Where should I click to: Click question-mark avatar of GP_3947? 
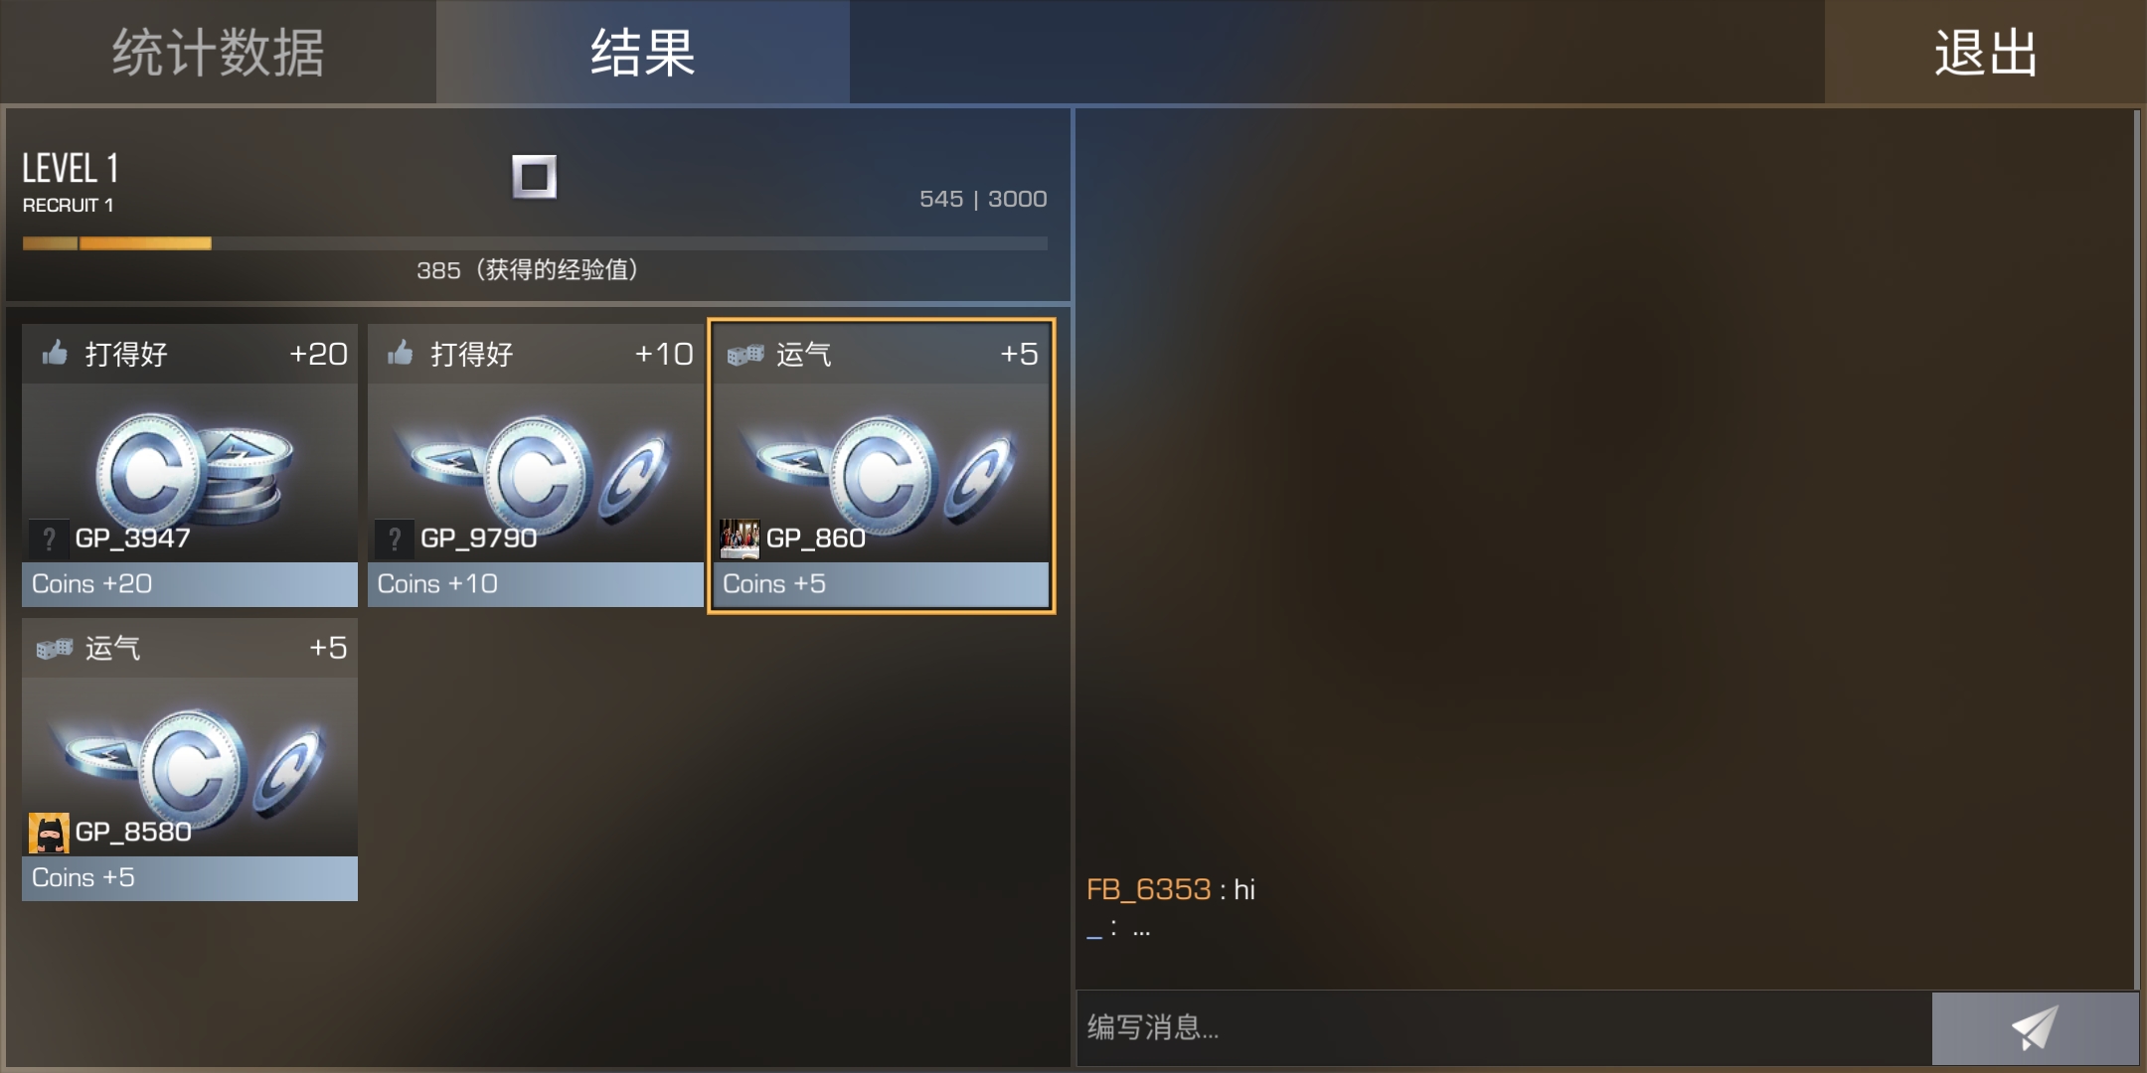[x=49, y=538]
